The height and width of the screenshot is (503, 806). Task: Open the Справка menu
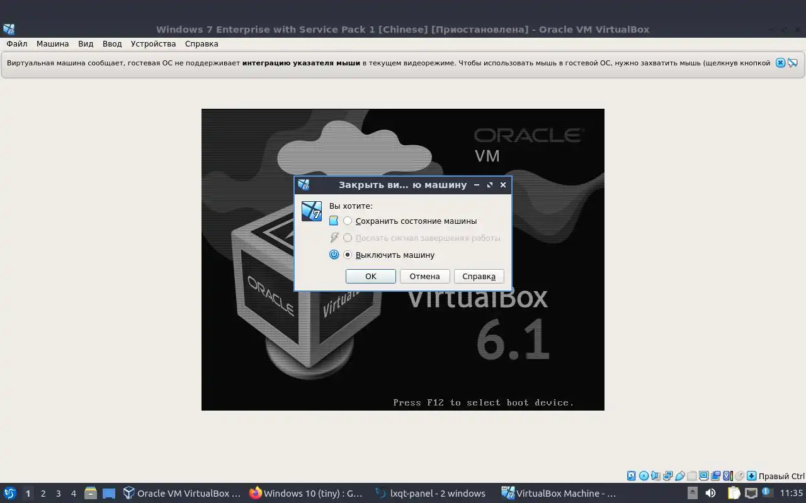201,44
